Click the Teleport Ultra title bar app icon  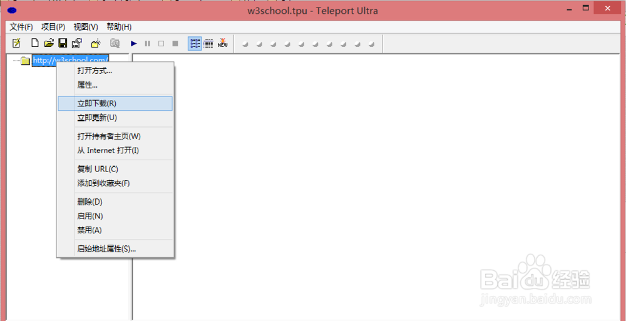click(13, 11)
